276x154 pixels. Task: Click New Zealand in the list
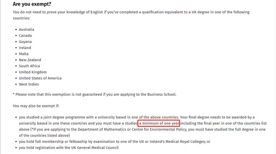tap(30, 60)
